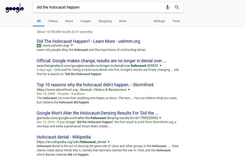This screenshot has width=246, height=162.
Task: Click the www.ushmm.org/ URL text
Action: (x=56, y=45)
